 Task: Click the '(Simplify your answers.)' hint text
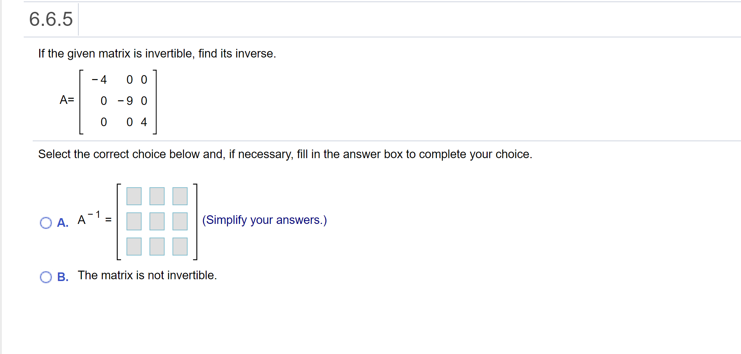point(265,220)
